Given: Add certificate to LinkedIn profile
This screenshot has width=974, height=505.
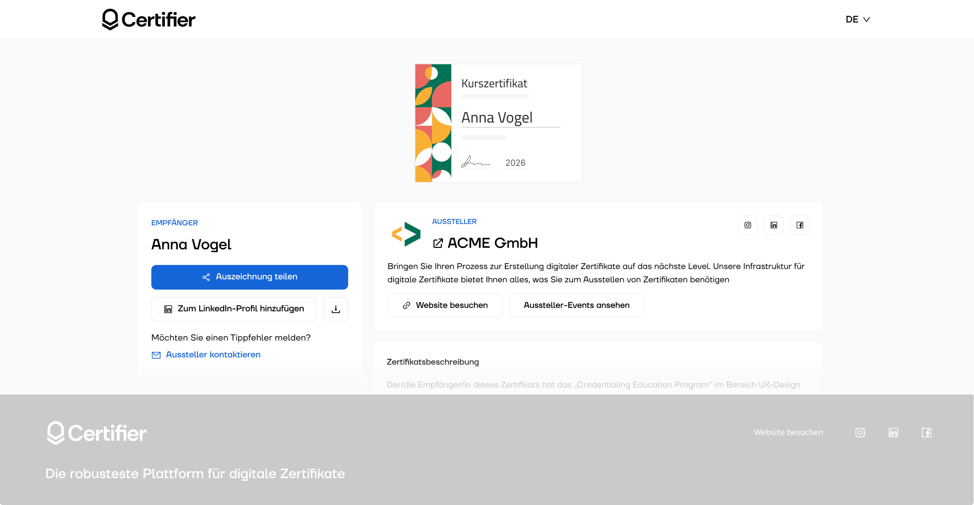Looking at the screenshot, I should [x=234, y=309].
